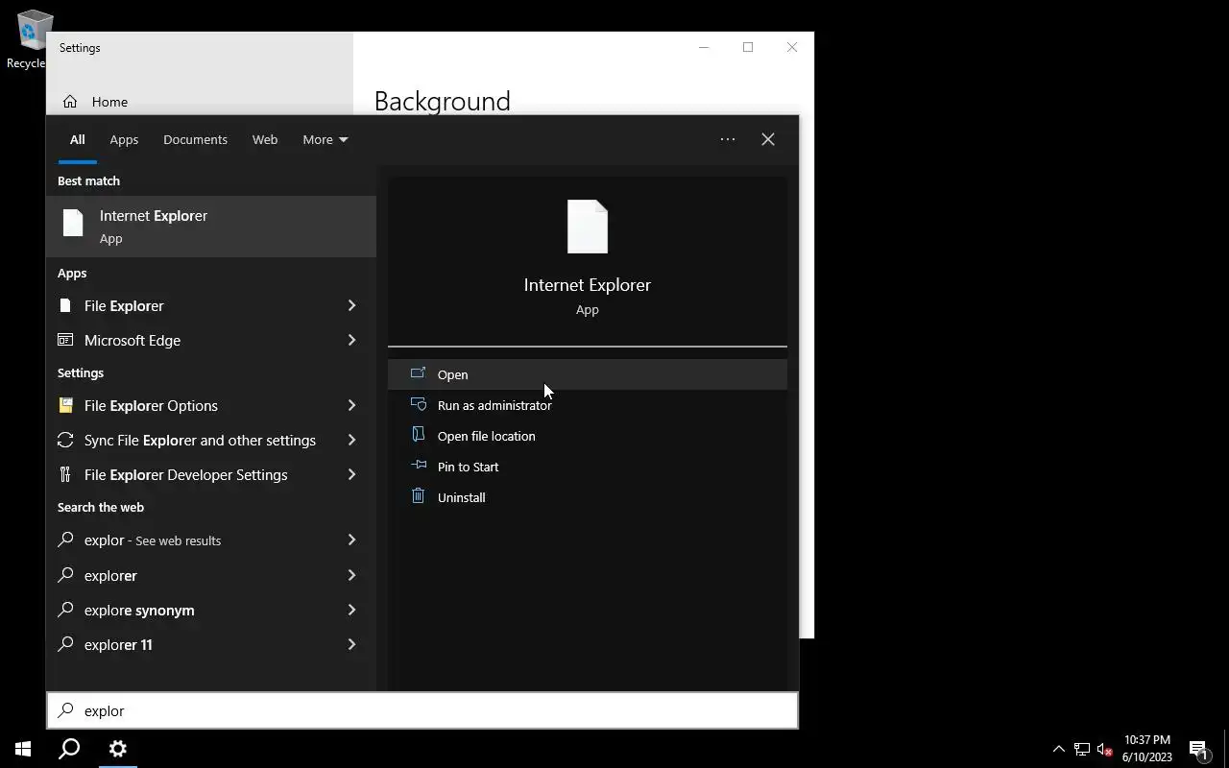Click the Pin to Start pin icon
This screenshot has width=1229, height=768.
418,466
